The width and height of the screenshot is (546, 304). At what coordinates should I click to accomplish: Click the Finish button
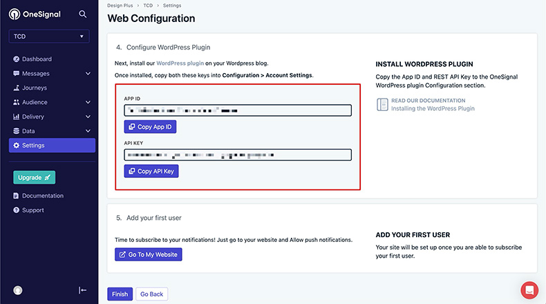click(120, 294)
